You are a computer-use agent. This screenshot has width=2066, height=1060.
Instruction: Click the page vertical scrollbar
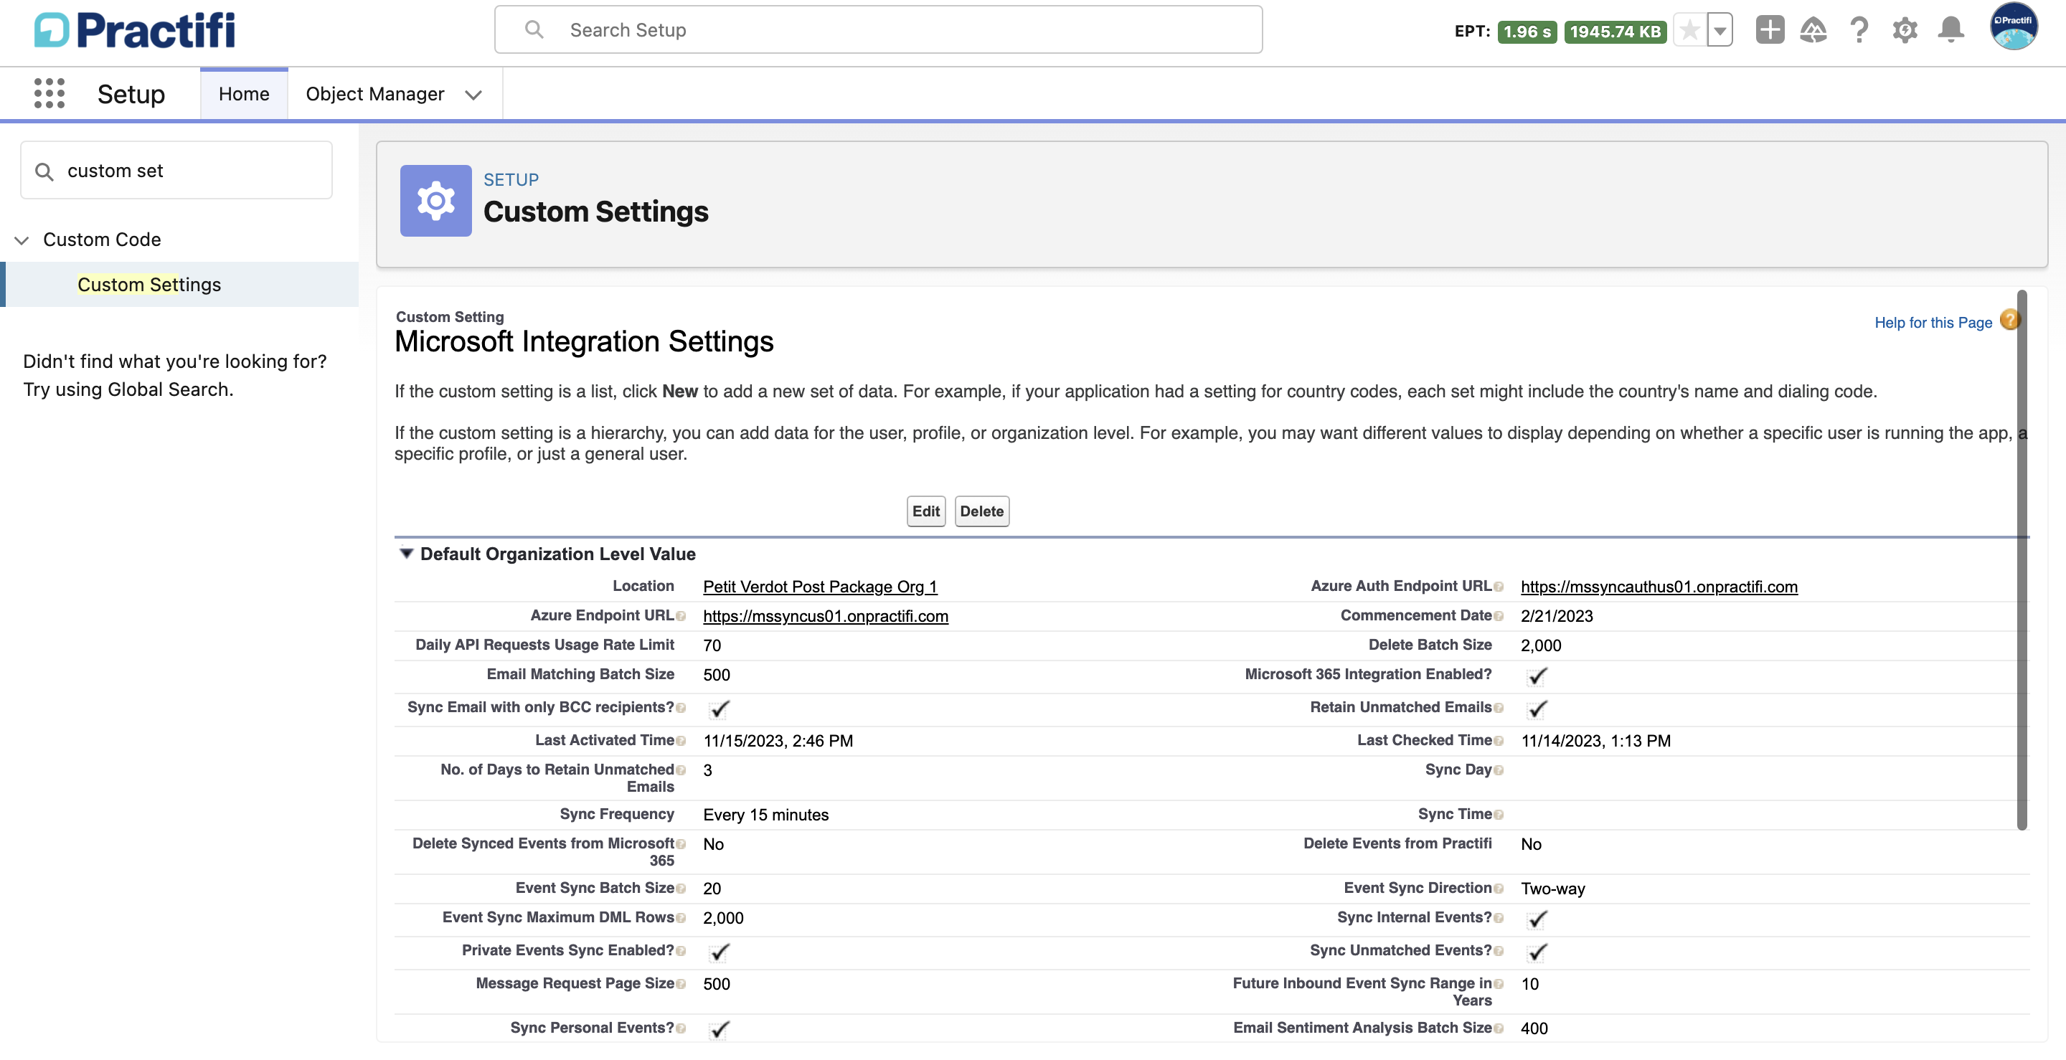(x=2022, y=559)
